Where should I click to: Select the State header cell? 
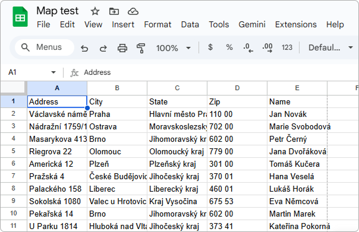pos(177,101)
